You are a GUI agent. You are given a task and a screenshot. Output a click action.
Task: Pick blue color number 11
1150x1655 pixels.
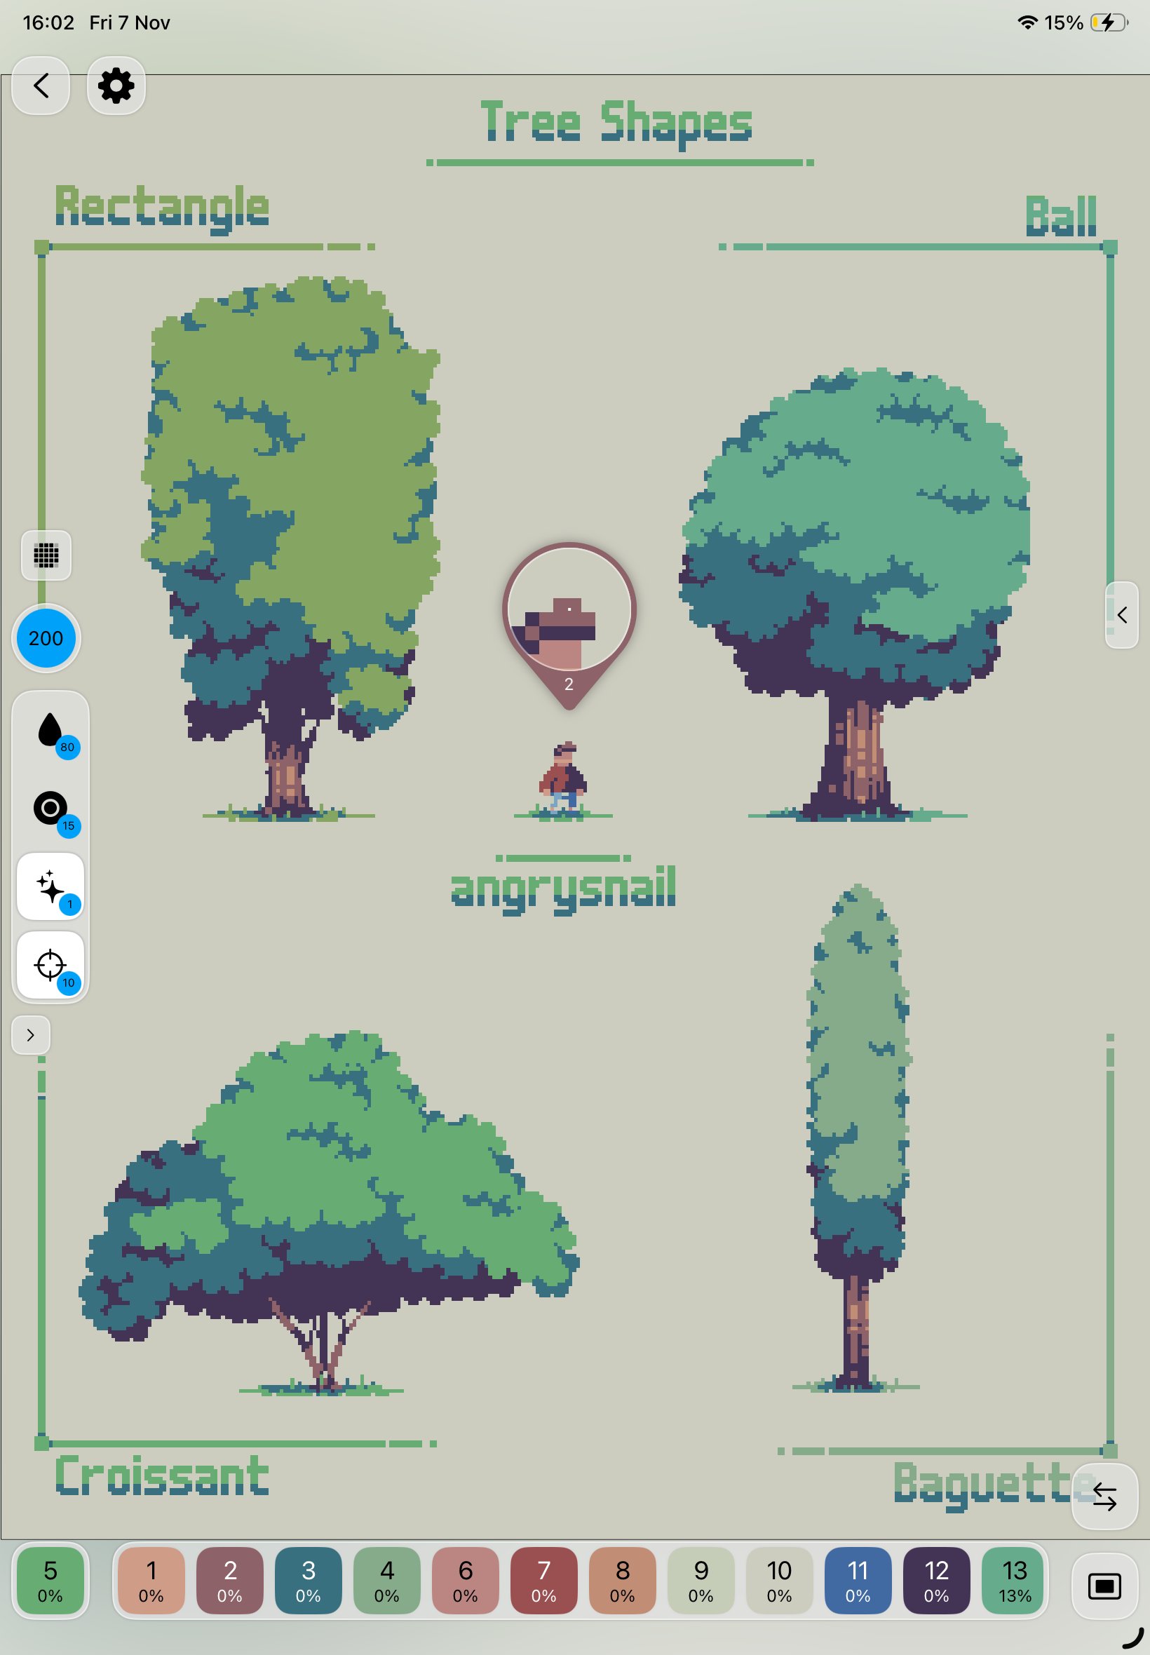[x=858, y=1581]
